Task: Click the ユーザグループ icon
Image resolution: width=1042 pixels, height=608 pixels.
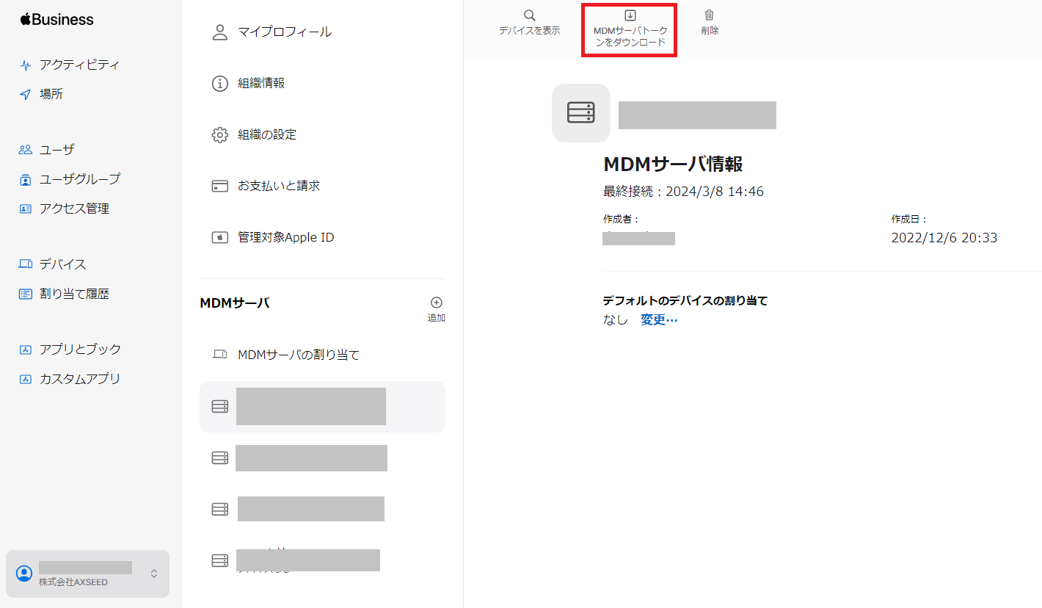Action: (26, 179)
